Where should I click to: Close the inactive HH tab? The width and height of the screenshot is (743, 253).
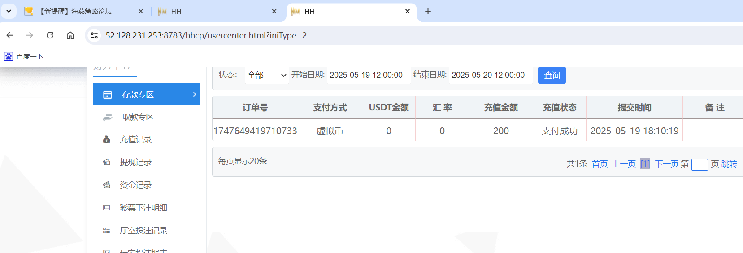point(274,11)
